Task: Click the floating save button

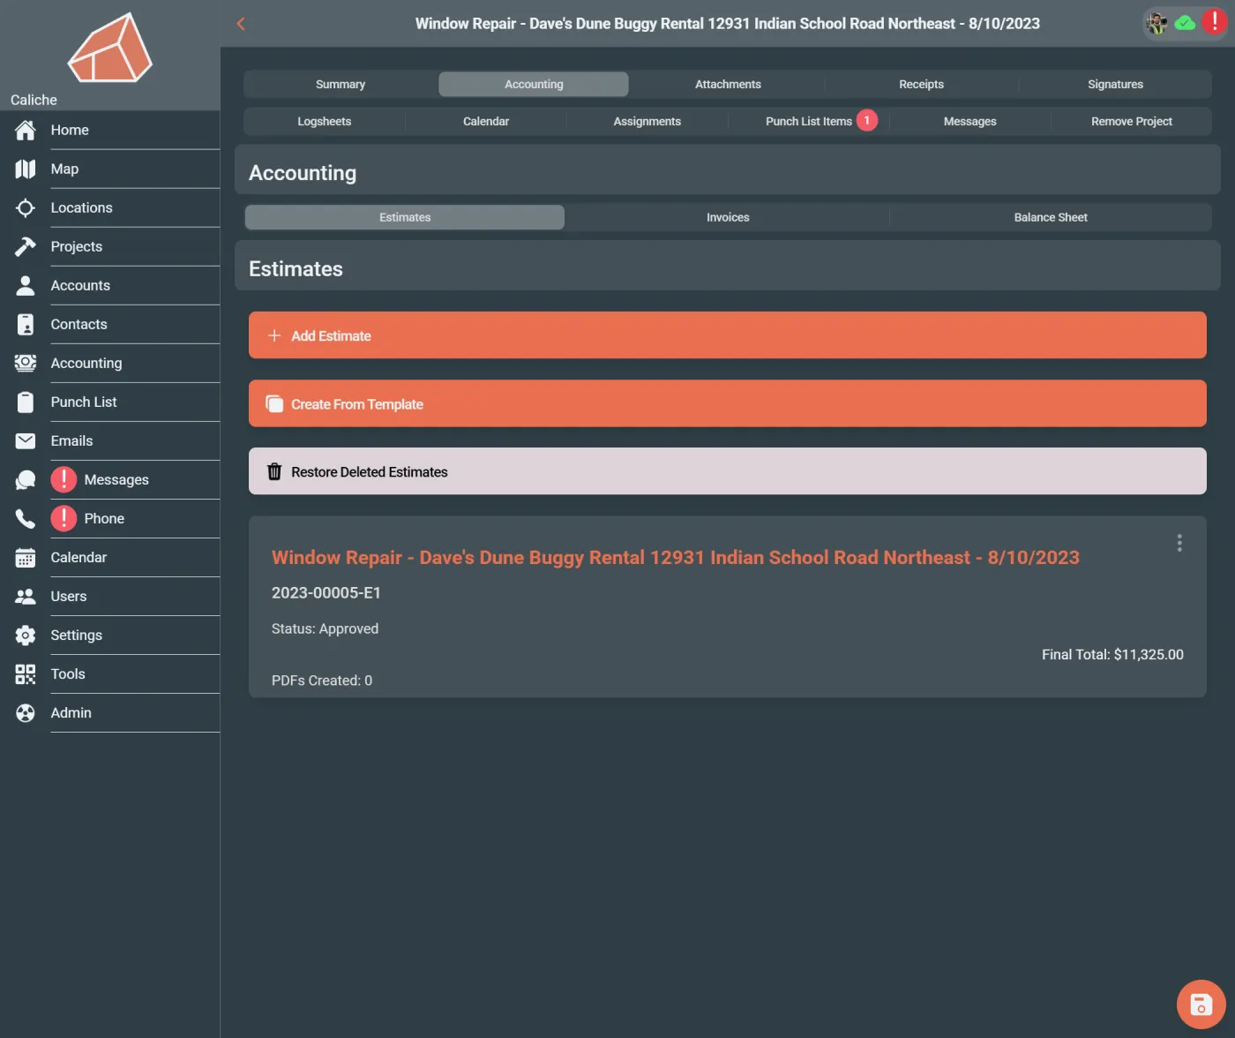Action: [x=1201, y=1004]
